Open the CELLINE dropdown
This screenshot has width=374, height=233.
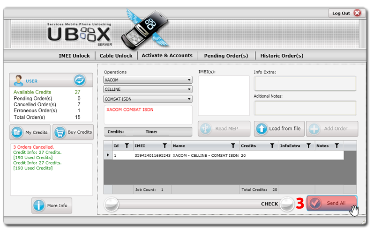tap(148, 89)
